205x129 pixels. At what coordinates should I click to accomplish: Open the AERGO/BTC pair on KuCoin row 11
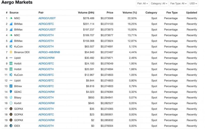46,75
